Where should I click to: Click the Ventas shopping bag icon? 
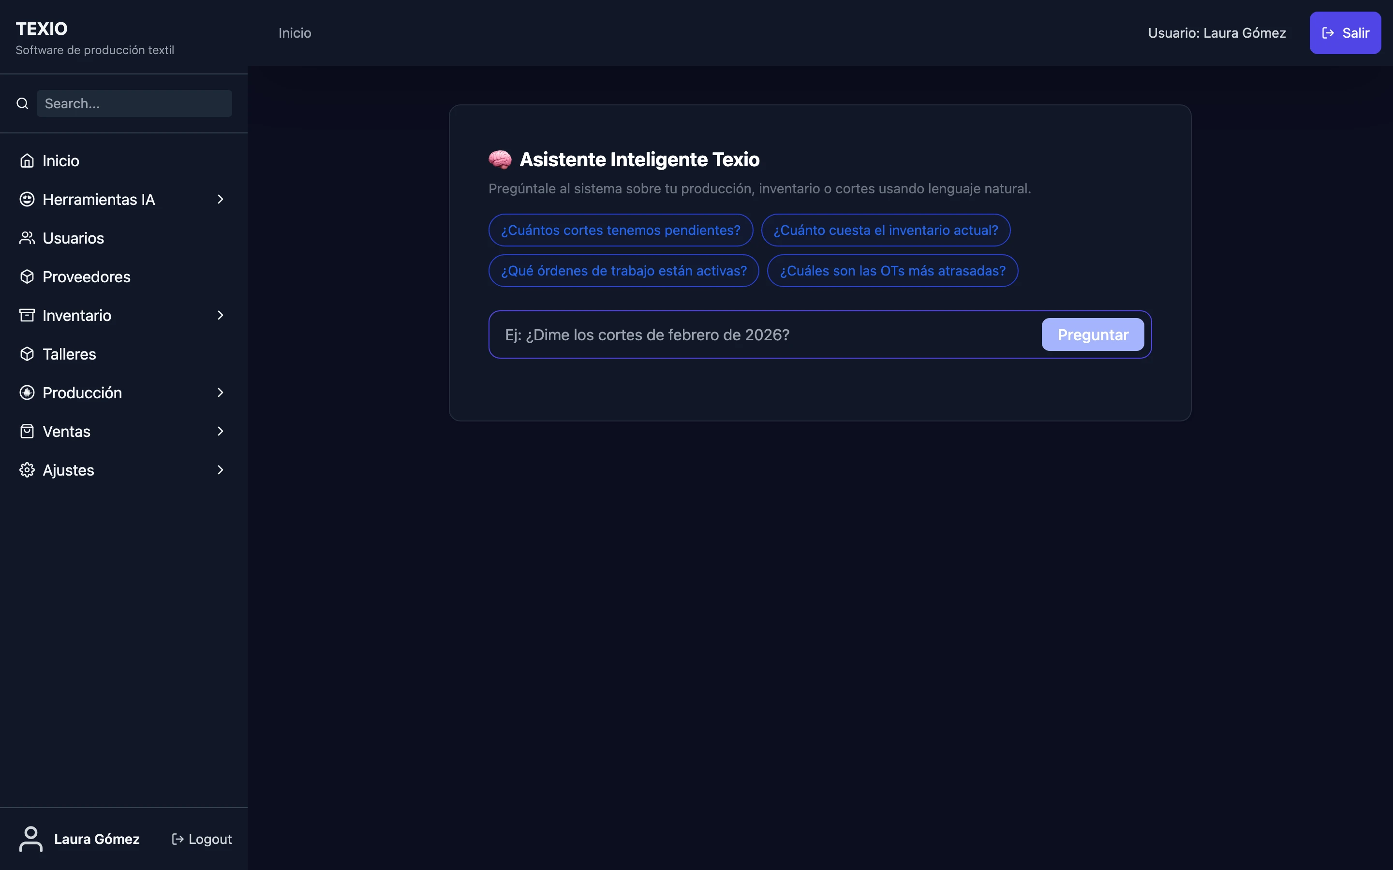[27, 431]
